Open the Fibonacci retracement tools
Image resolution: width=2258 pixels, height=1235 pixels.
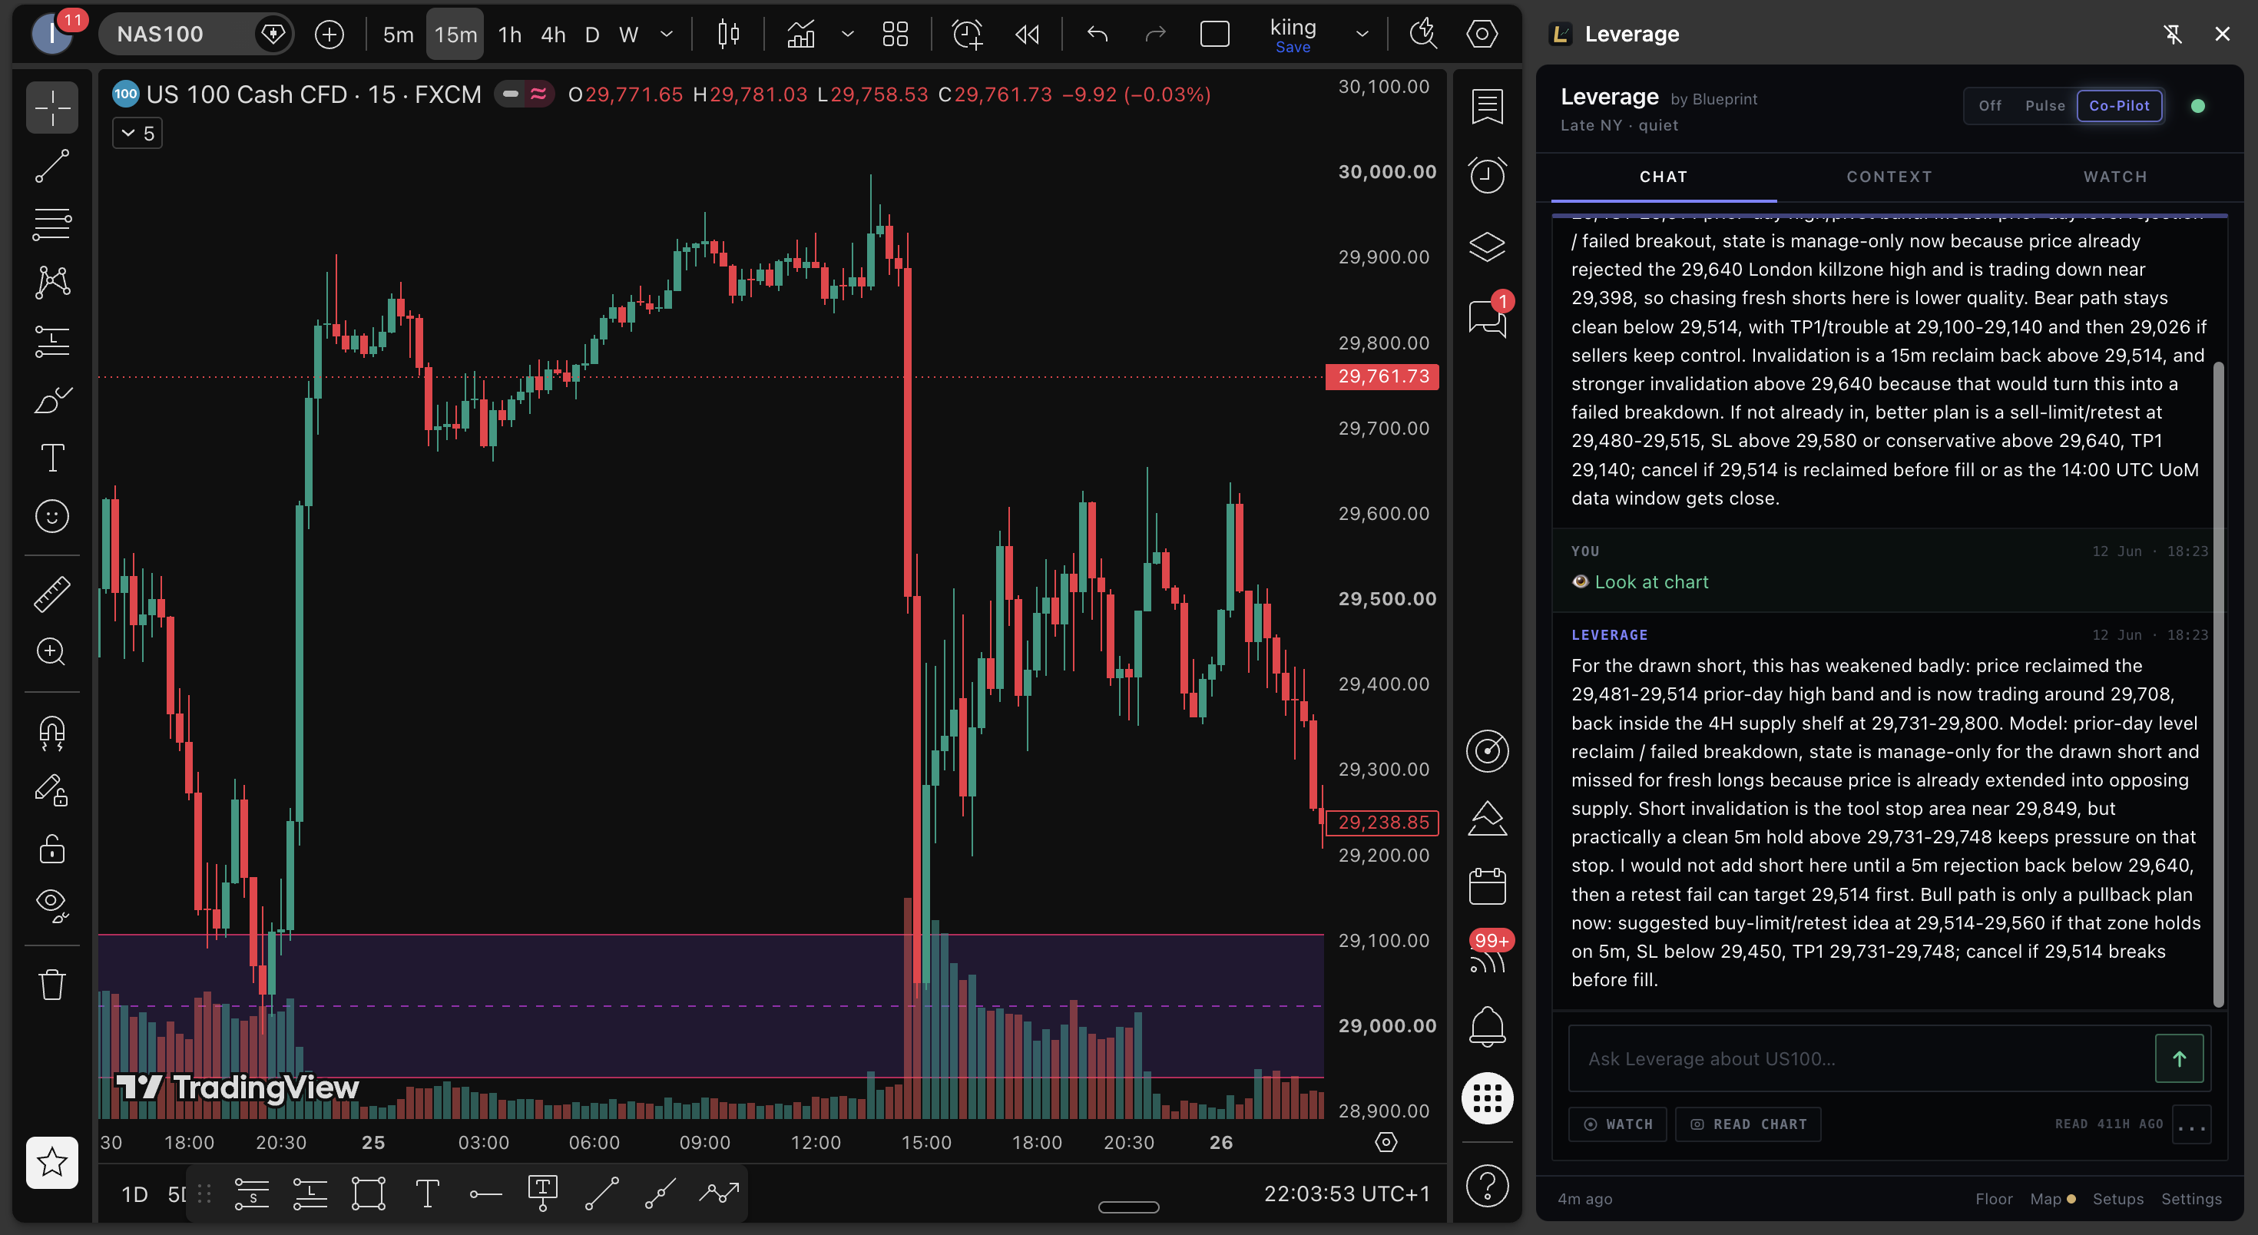click(x=51, y=224)
